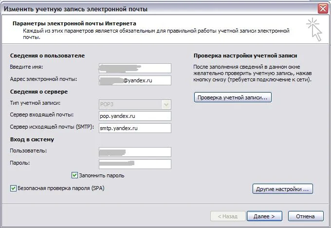331x228 pixels.
Task: Cancel with the Отмена button
Action: [306, 216]
